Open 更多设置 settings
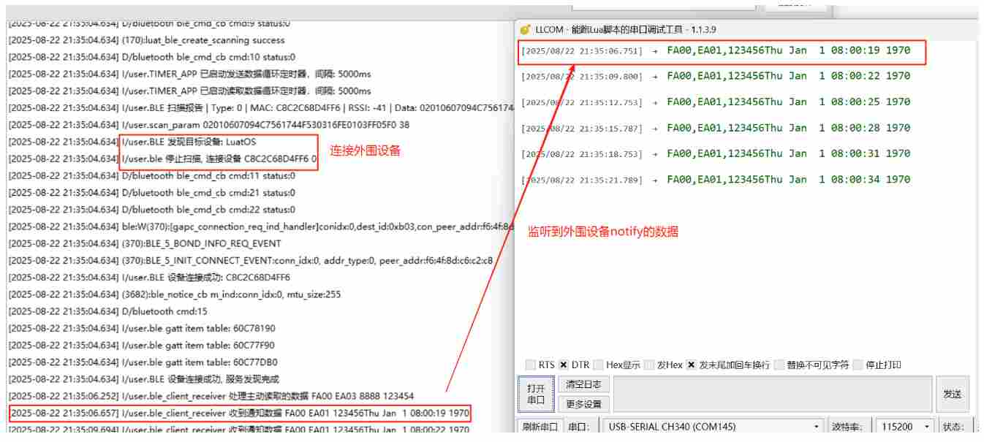984x442 pixels. (x=584, y=403)
